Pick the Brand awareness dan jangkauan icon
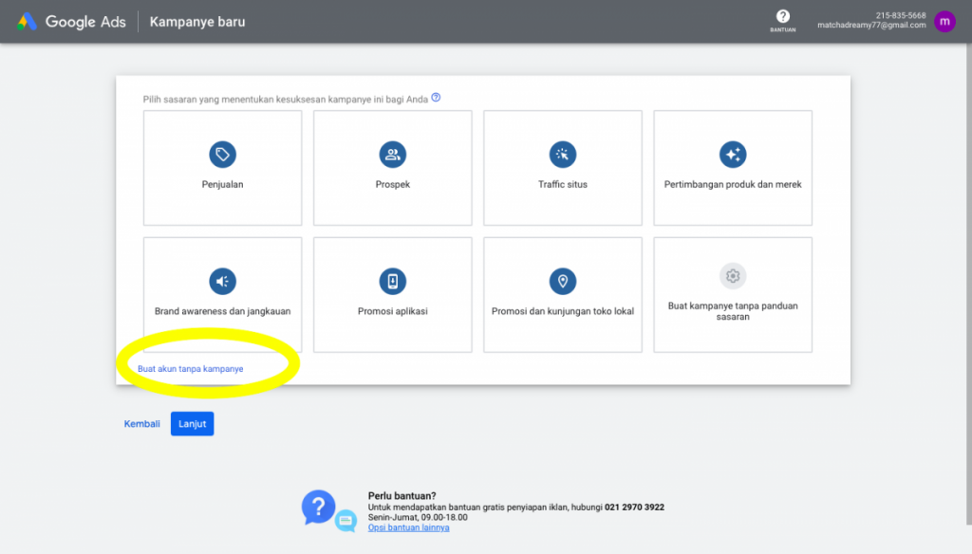This screenshot has height=554, width=972. [x=222, y=281]
